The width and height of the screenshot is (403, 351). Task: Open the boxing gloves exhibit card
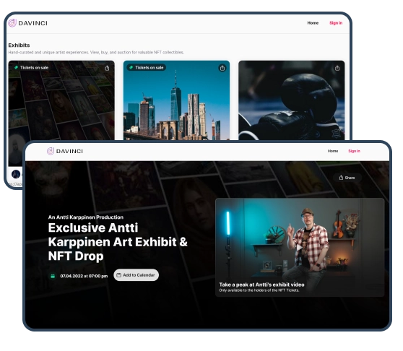292,100
